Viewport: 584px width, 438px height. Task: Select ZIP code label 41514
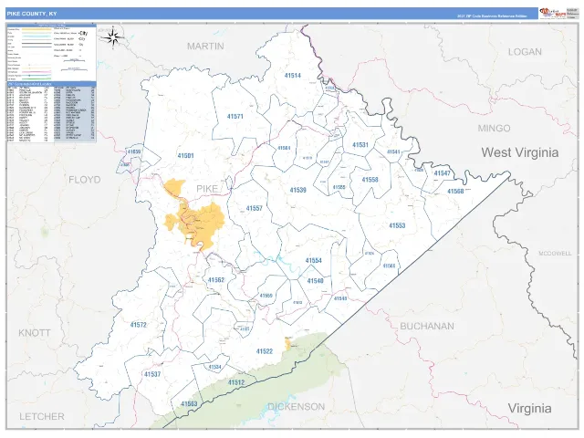(292, 76)
